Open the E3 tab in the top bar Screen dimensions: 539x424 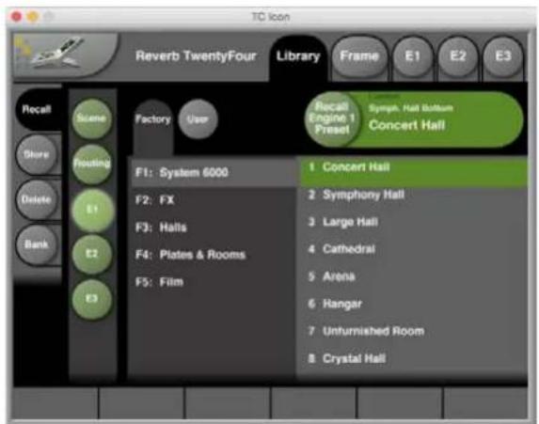point(503,56)
